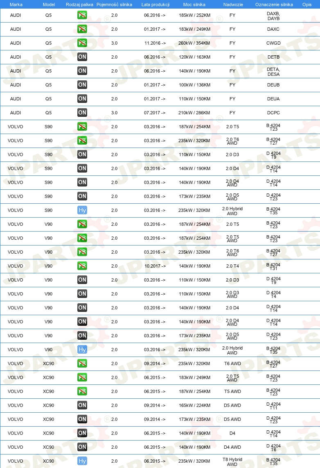Click the diesel ON icon in the Audi Q5 DEUA row
The width and height of the screenshot is (320, 468).
82,99
